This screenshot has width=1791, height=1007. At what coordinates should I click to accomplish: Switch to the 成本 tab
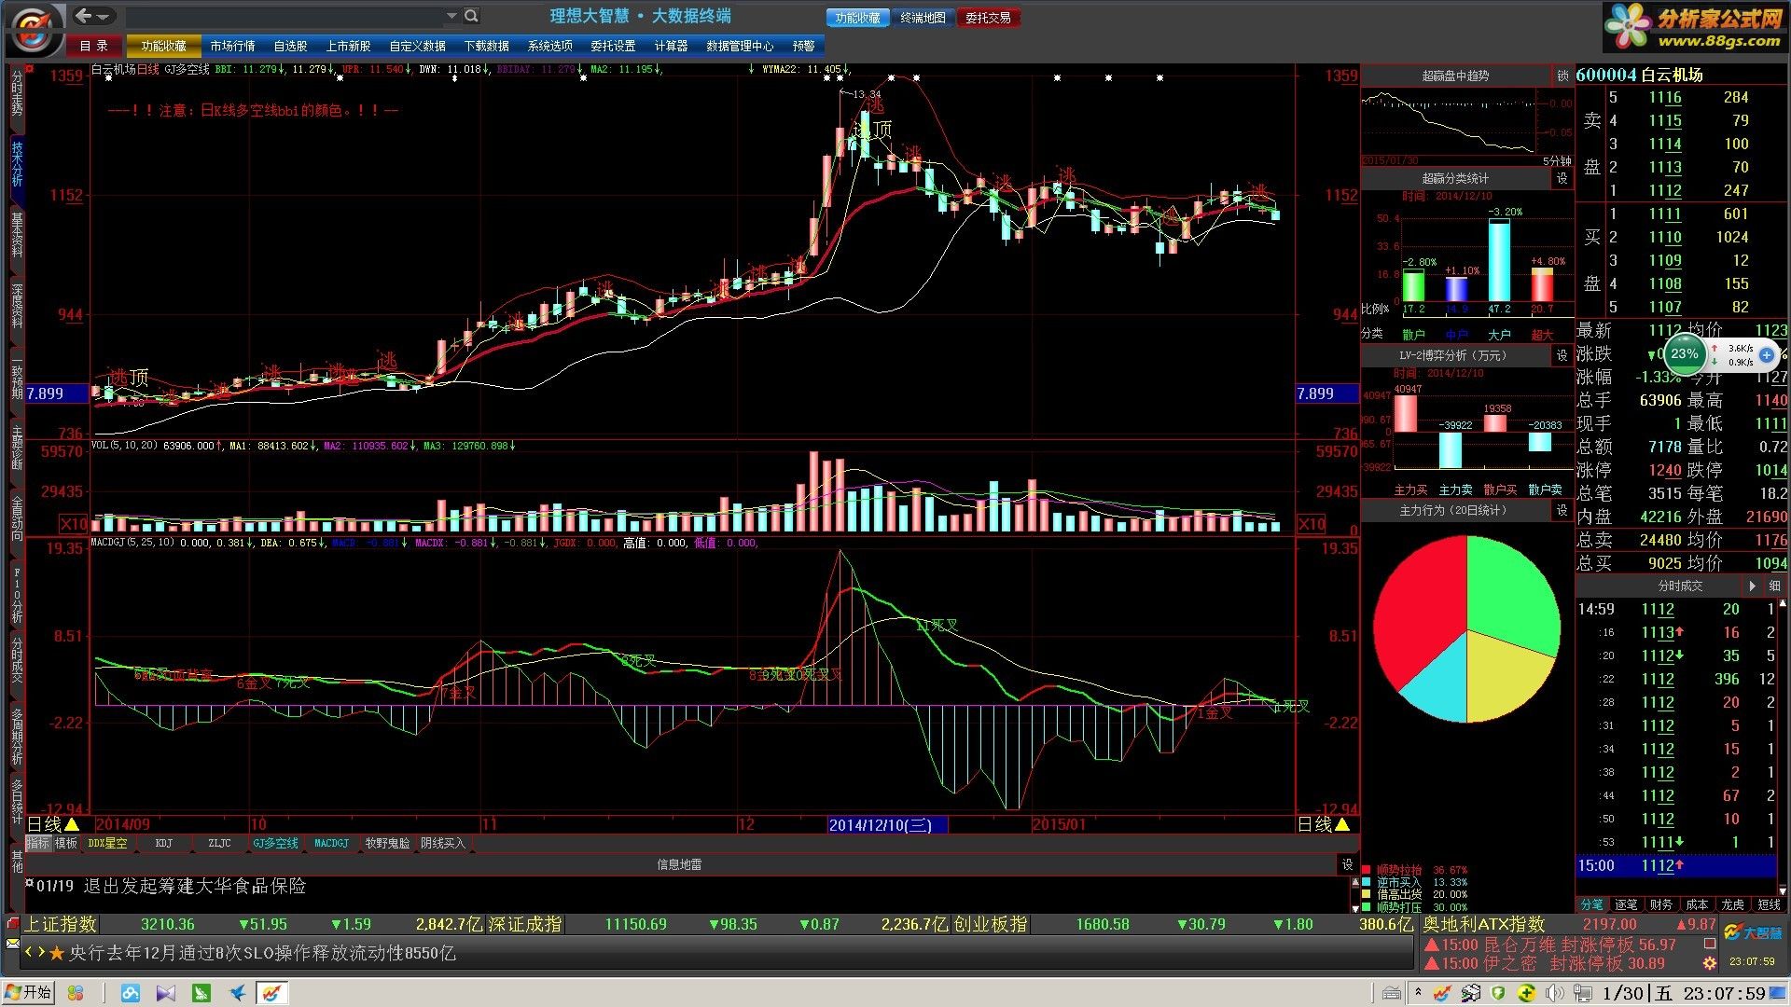click(1697, 904)
